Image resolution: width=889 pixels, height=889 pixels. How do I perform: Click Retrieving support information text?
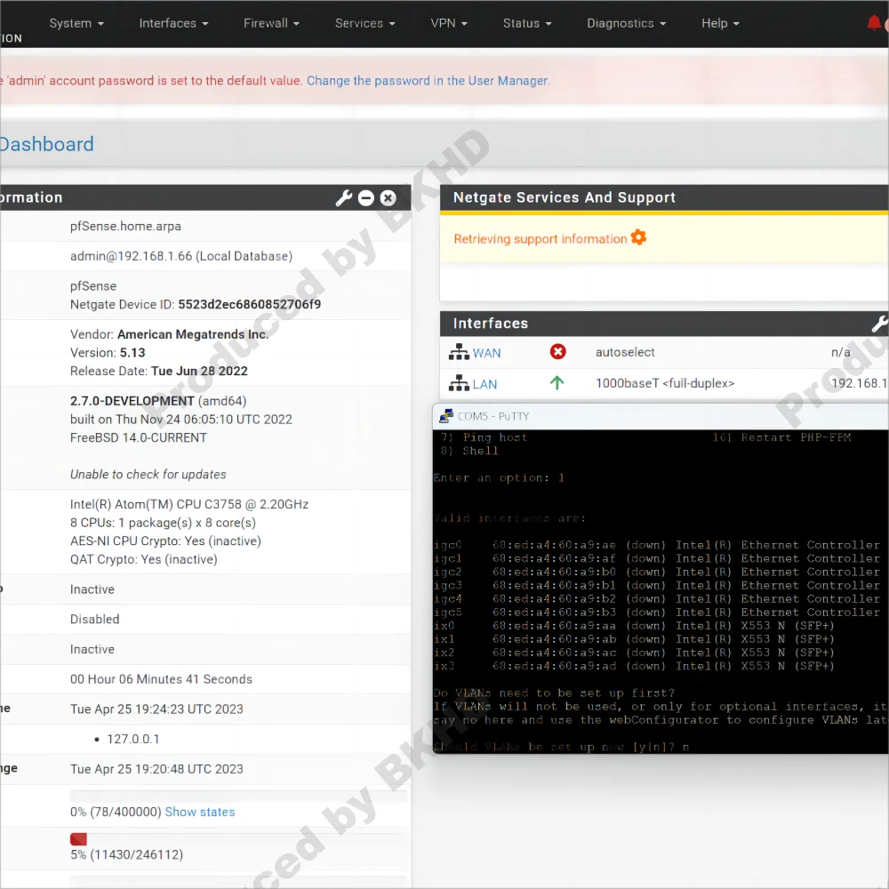pyautogui.click(x=541, y=238)
